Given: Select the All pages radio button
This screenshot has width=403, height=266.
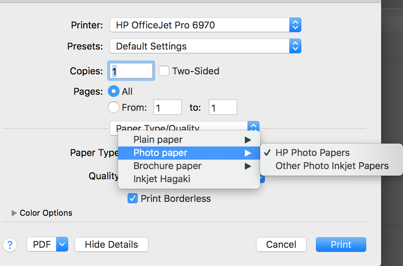Looking at the screenshot, I should pos(114,91).
